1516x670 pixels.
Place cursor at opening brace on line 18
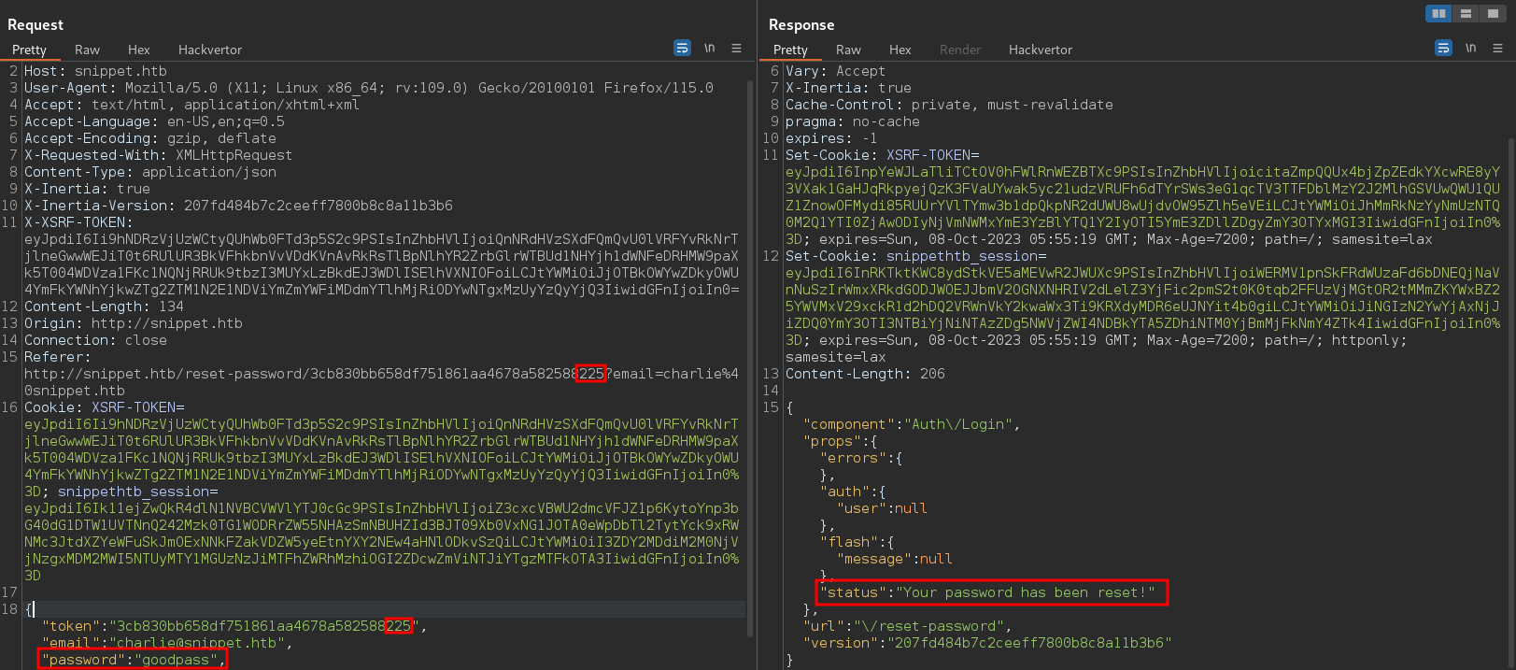point(29,609)
